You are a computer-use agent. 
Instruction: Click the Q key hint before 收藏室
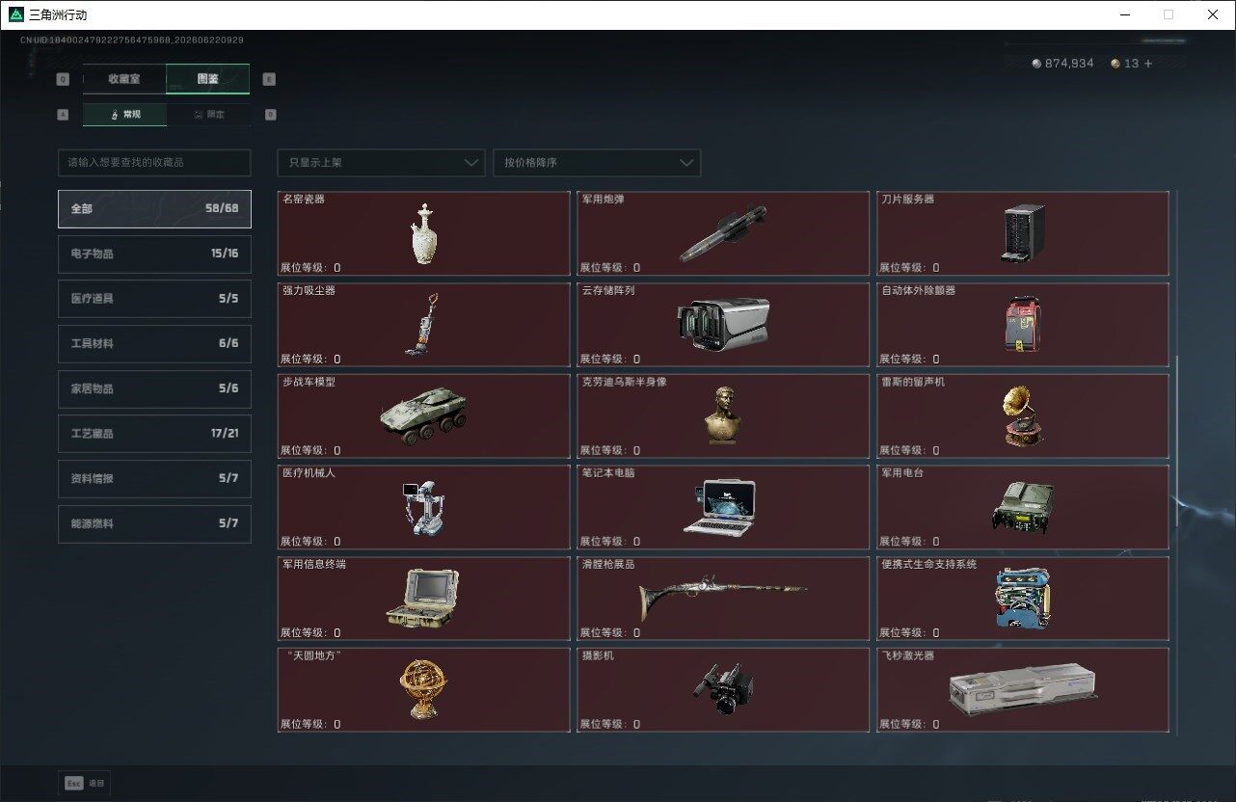click(x=63, y=79)
